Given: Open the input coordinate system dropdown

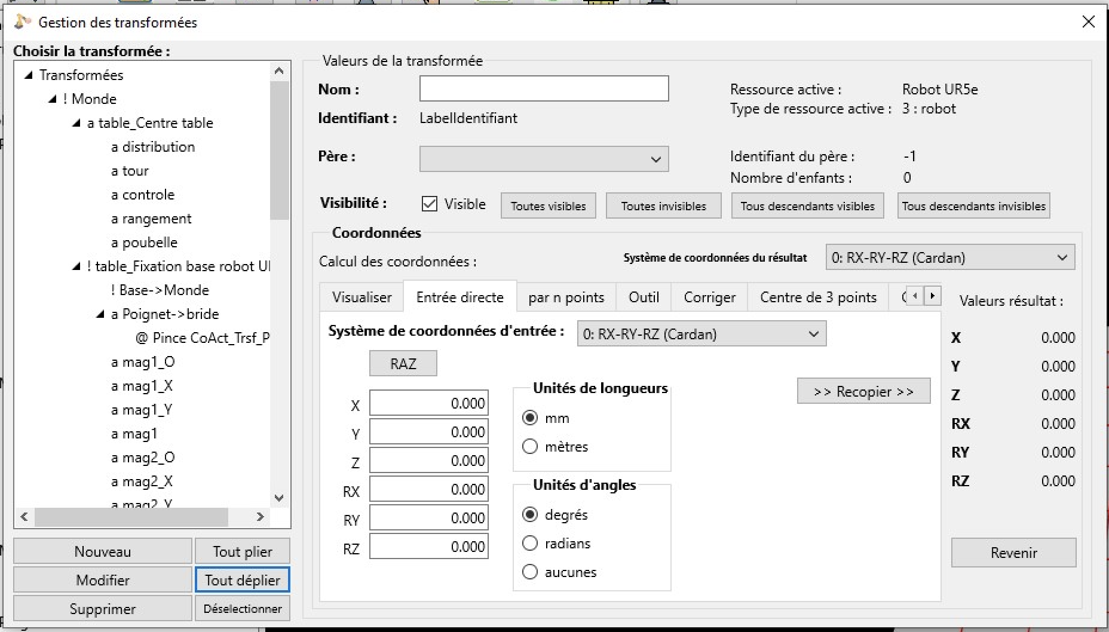Looking at the screenshot, I should click(x=701, y=335).
